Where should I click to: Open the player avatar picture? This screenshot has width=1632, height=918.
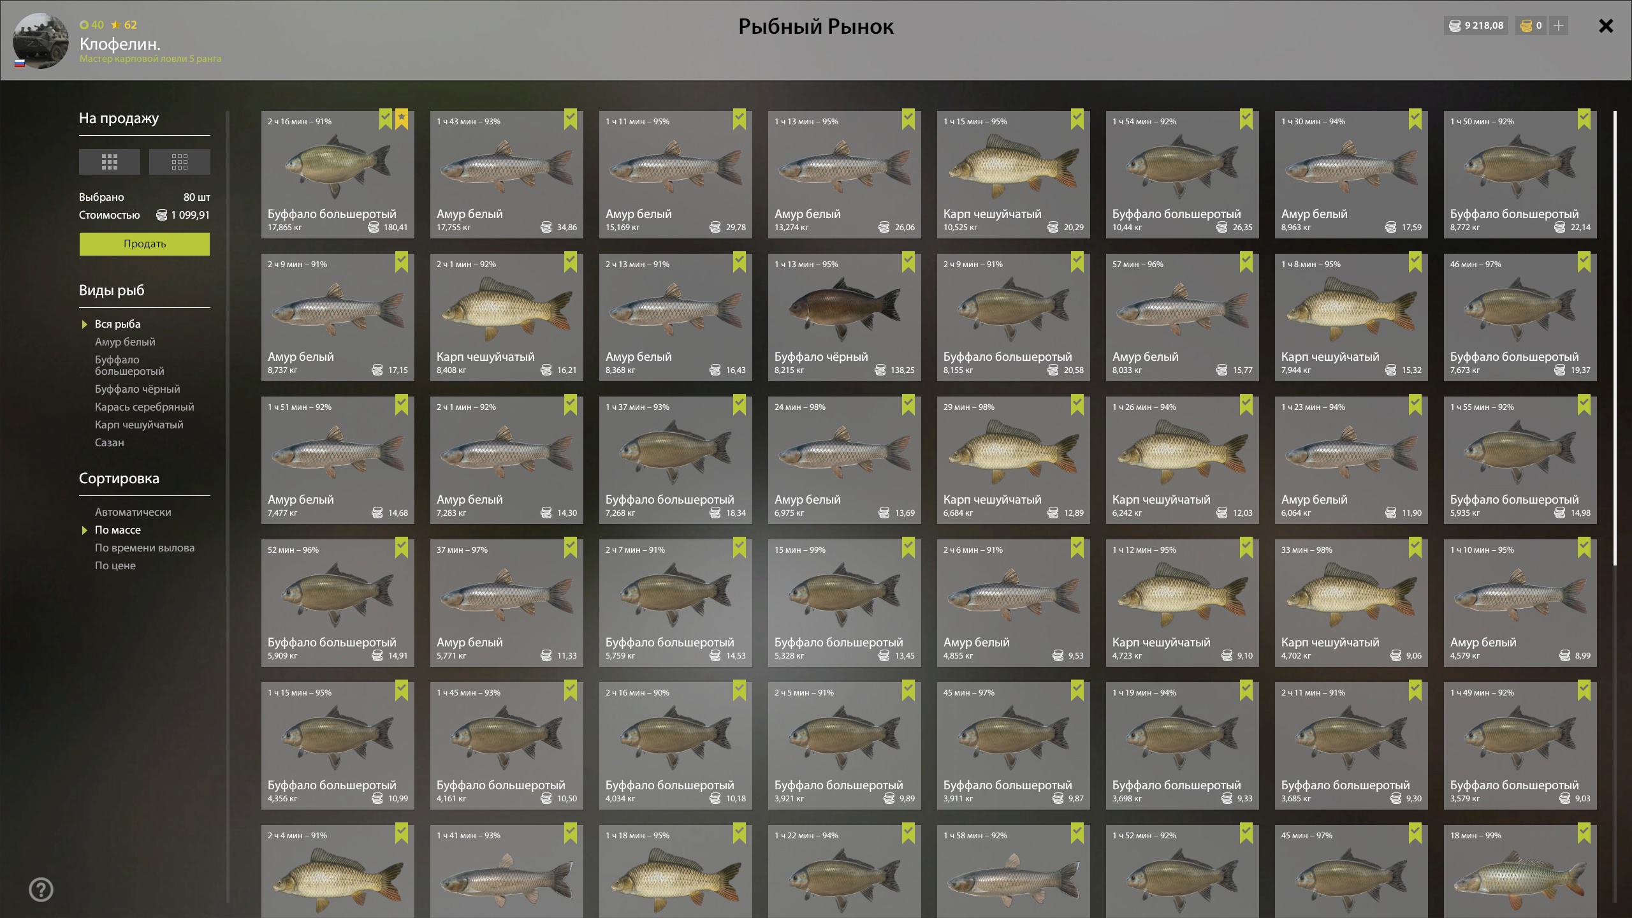point(41,41)
